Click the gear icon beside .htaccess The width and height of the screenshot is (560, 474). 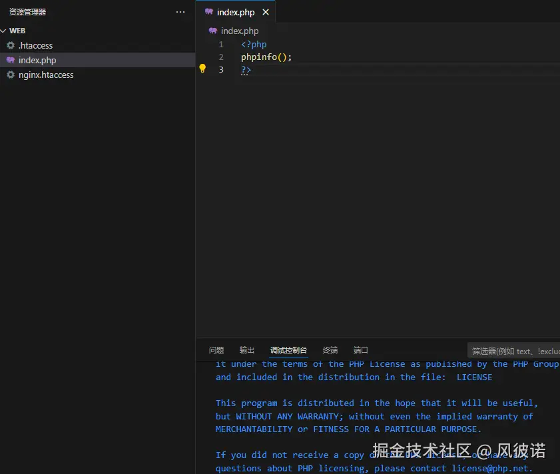click(11, 45)
